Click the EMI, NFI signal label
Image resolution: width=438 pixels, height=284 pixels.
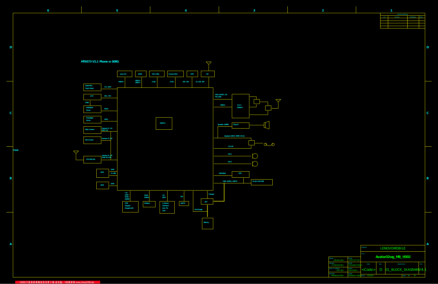coord(186,82)
